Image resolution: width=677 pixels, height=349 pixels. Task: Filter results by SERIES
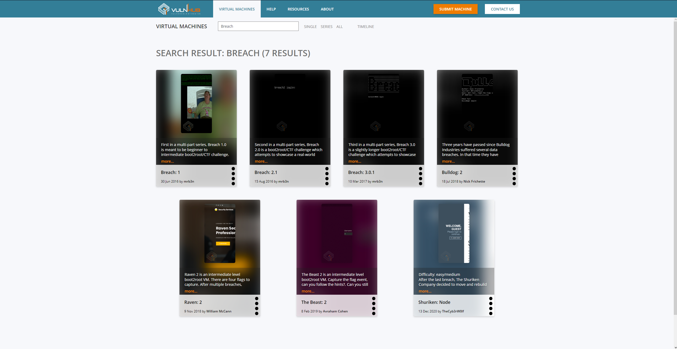pos(326,27)
